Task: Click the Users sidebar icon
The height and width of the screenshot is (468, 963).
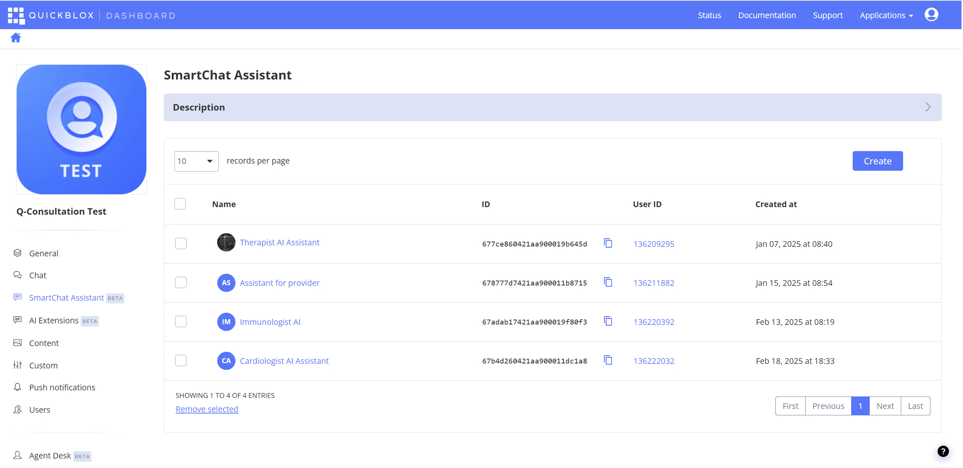Action: pyautogui.click(x=17, y=409)
